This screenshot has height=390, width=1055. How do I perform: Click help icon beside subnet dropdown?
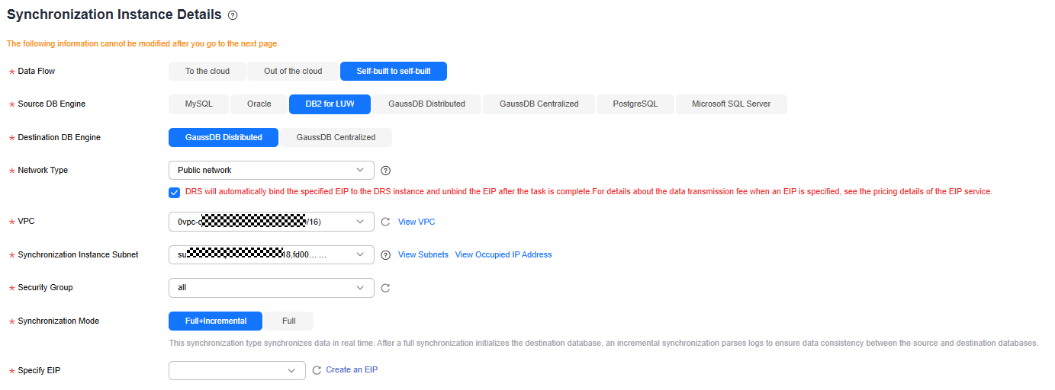(x=385, y=255)
